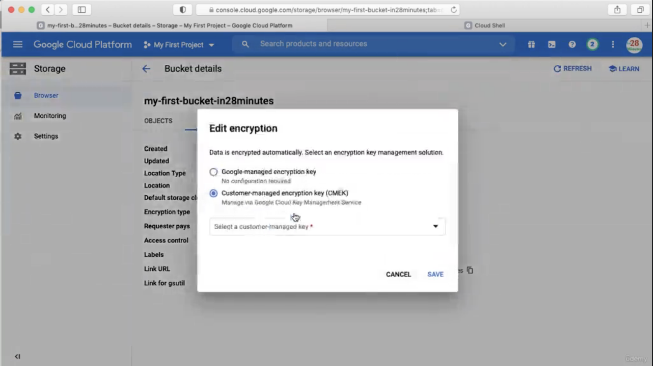Image resolution: width=653 pixels, height=367 pixels.
Task: Click the Google Cloud Platform logo text
Action: tap(82, 44)
